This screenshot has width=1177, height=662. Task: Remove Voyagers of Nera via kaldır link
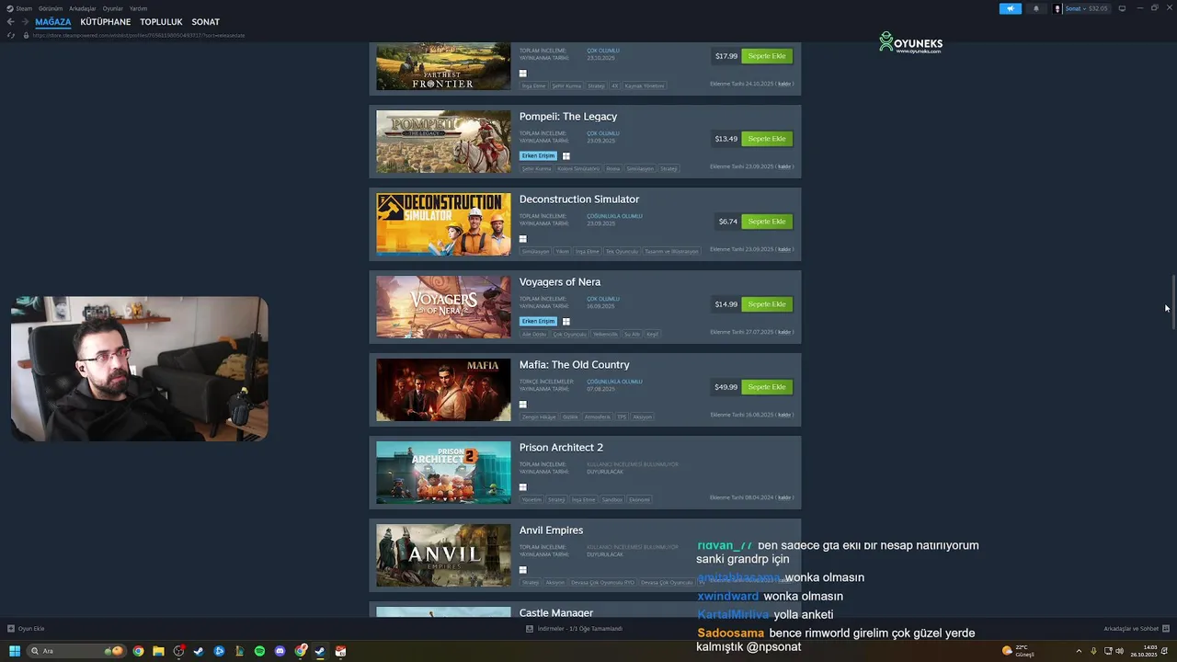coord(784,332)
